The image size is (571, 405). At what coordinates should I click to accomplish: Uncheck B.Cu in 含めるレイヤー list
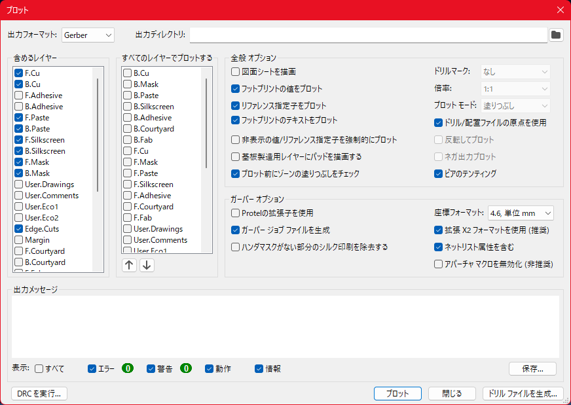(18, 84)
